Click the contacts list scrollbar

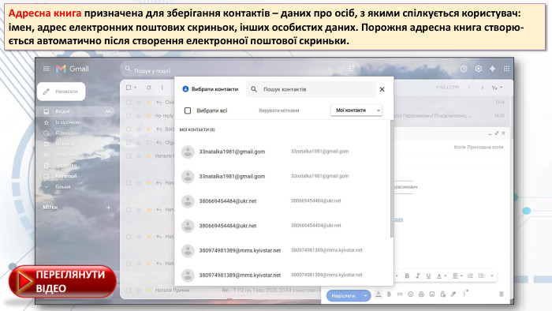[391, 178]
